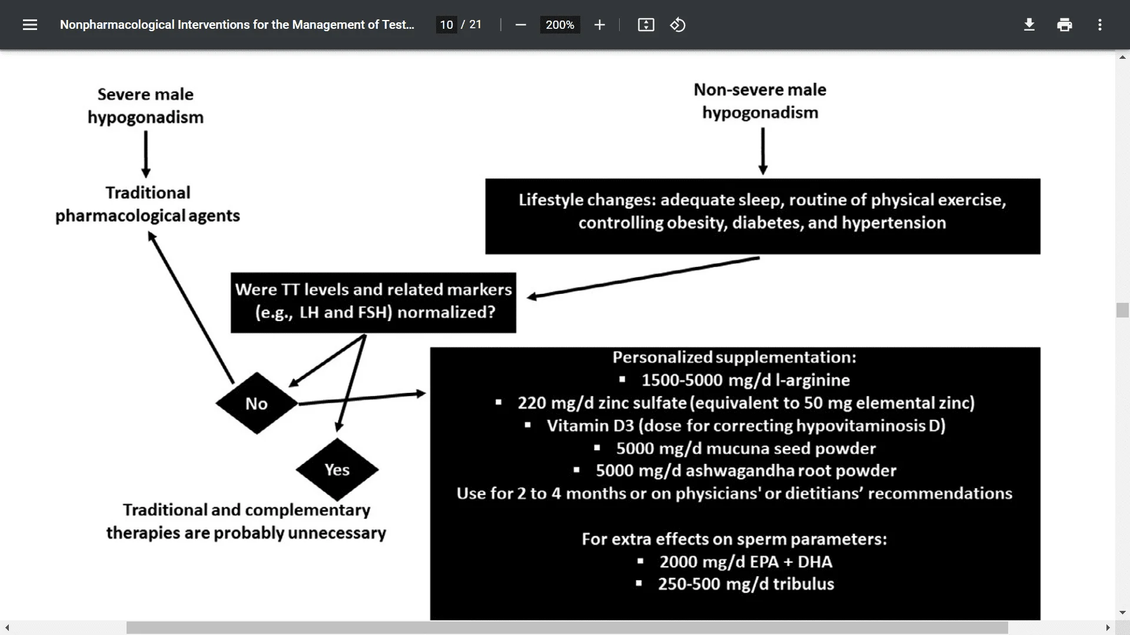Click the vertical scrollbar down arrow
1130x635 pixels.
(x=1122, y=613)
